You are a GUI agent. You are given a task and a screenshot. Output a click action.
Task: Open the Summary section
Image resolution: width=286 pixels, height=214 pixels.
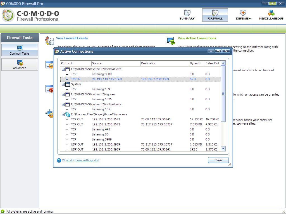[x=187, y=15]
